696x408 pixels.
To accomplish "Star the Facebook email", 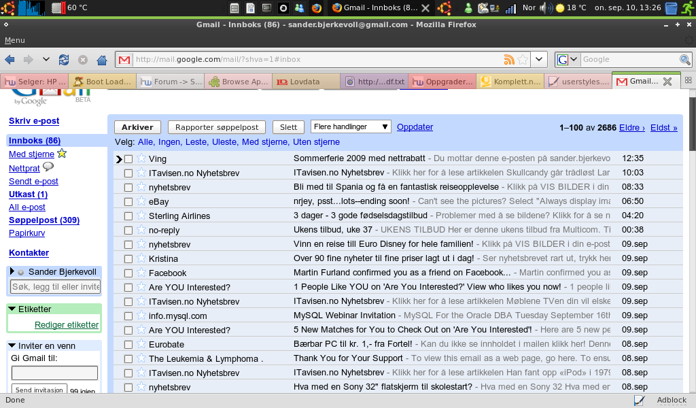I will click(141, 273).
